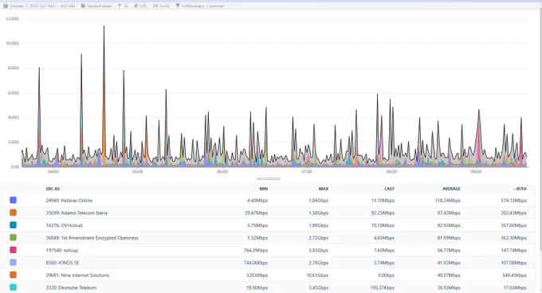
Task: Click the '06:00' time axis label
Action: (222, 171)
